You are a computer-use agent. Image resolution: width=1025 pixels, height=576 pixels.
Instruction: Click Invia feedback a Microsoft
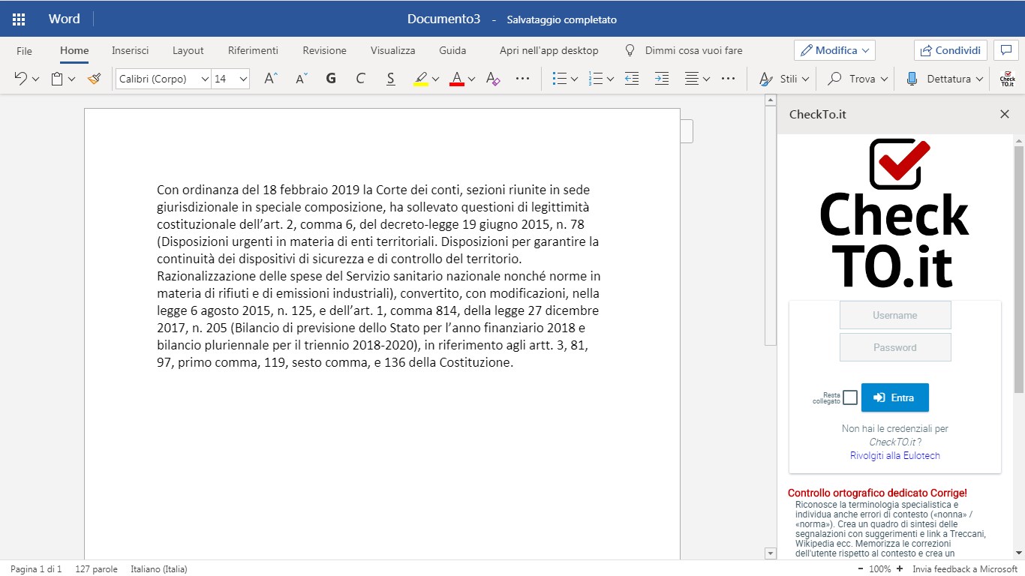[965, 569]
